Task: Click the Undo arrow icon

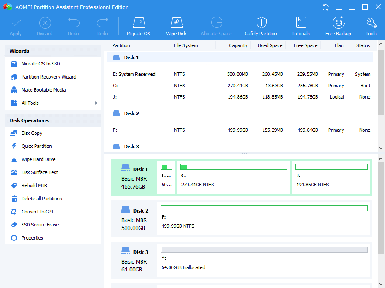Action: click(x=74, y=23)
